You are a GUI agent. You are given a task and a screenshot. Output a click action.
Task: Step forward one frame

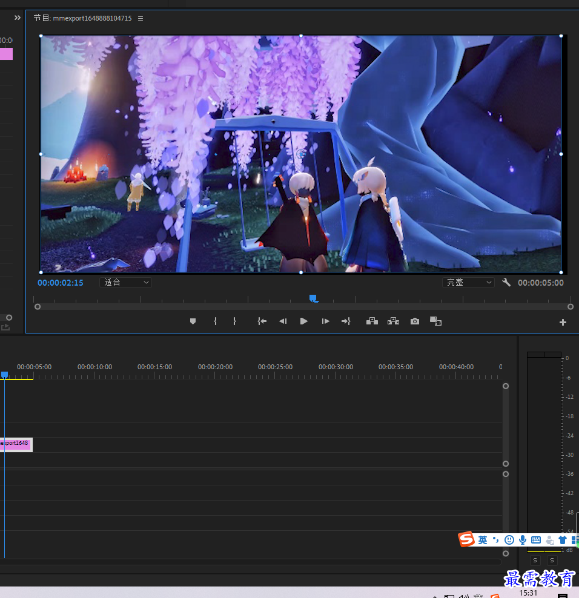click(x=325, y=321)
